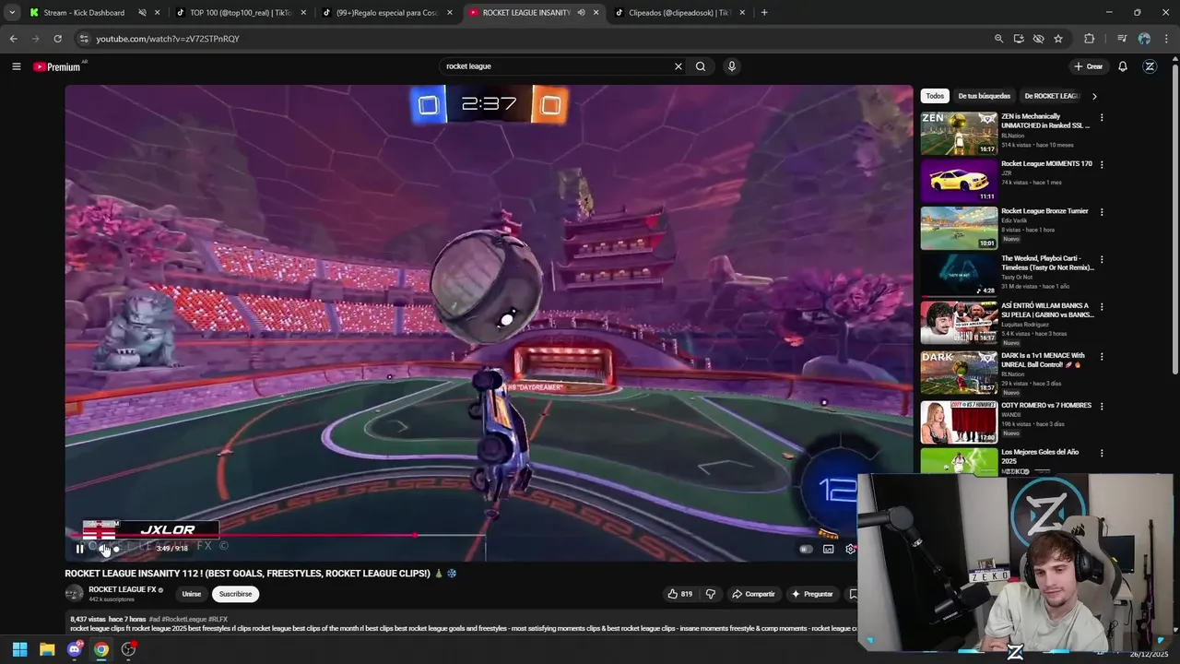Toggle the autoplay switch in the player
The width and height of the screenshot is (1180, 664).
click(x=806, y=549)
